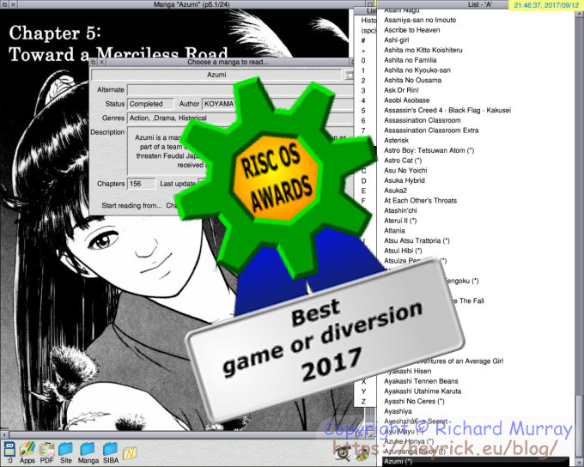Click the Status field showing Completed
This screenshot has width=584, height=467.
[x=150, y=104]
